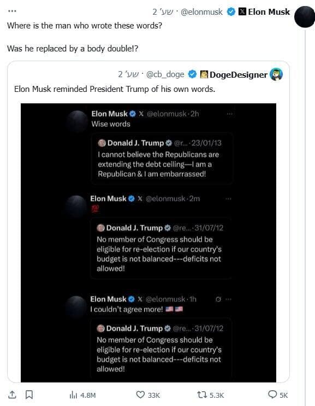
Task: Click the quoted post's timestamp
Action: [128, 74]
